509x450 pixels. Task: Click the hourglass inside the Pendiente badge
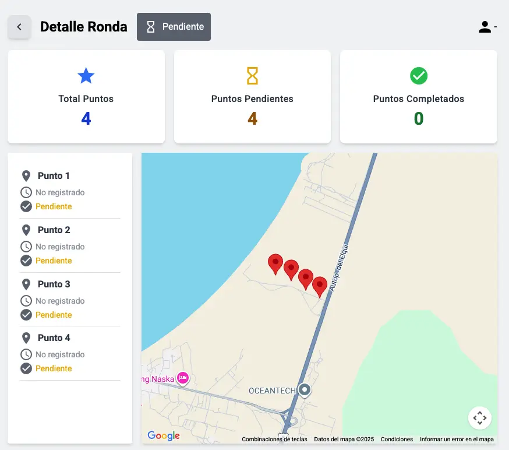150,26
